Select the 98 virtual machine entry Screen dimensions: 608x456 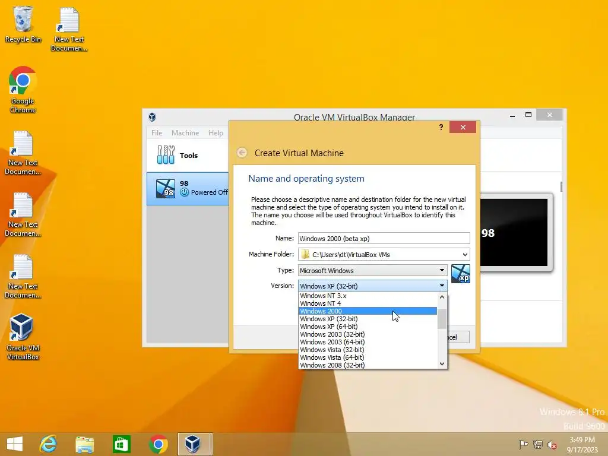tap(188, 188)
